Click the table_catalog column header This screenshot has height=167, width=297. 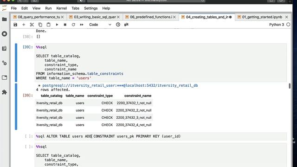click(52, 96)
